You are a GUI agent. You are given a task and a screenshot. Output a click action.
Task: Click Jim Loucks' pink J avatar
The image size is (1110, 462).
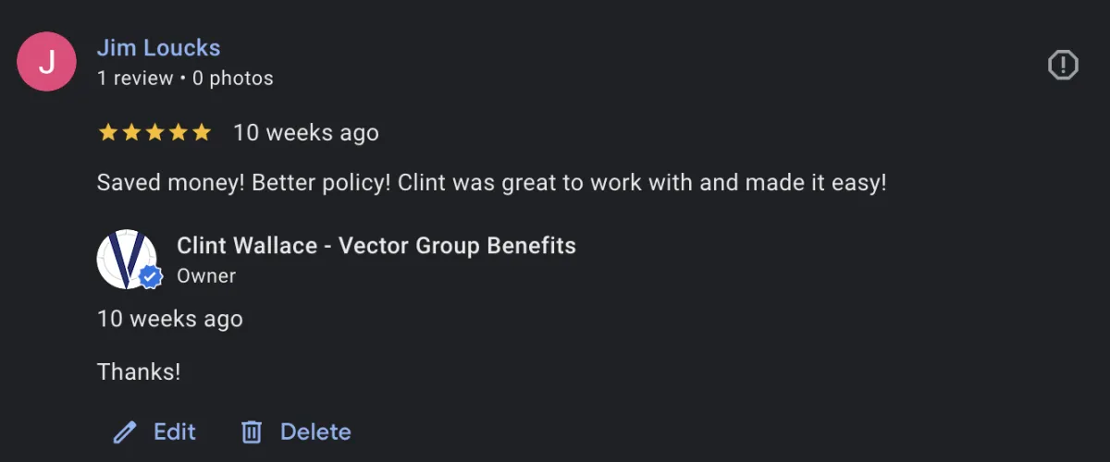tap(46, 62)
